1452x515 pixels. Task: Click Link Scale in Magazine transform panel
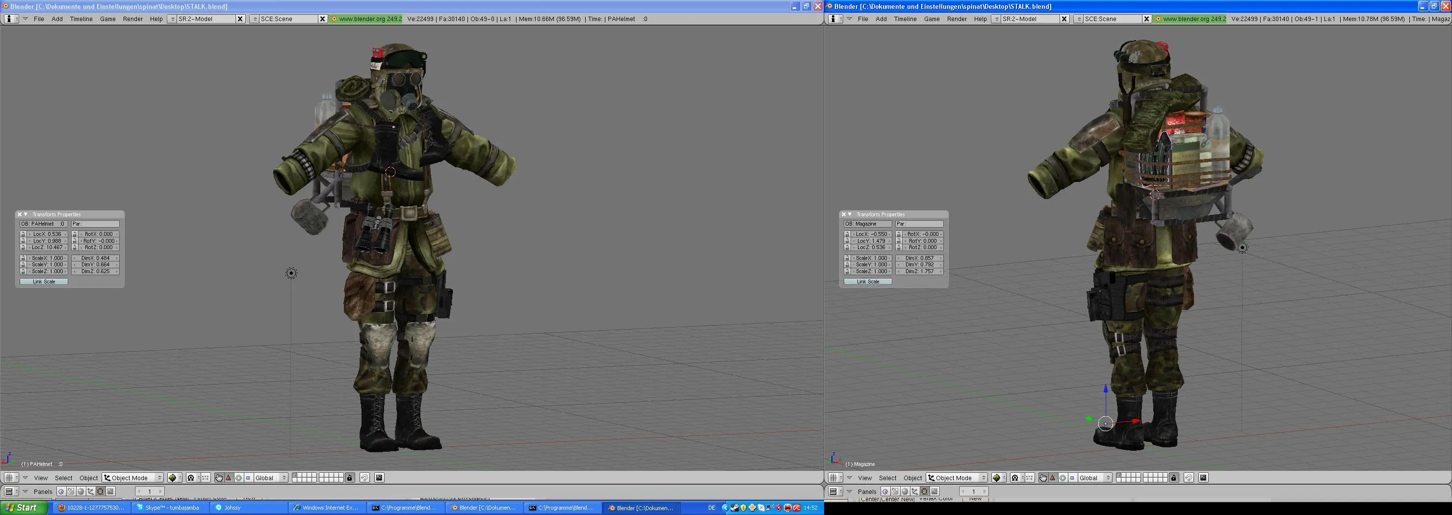[868, 282]
